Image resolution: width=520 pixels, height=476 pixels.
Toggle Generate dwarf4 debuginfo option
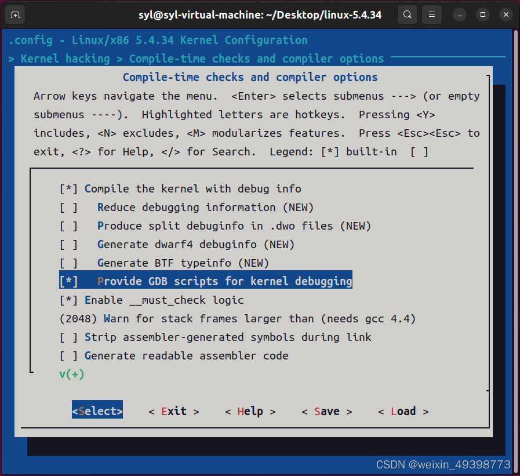(x=177, y=245)
